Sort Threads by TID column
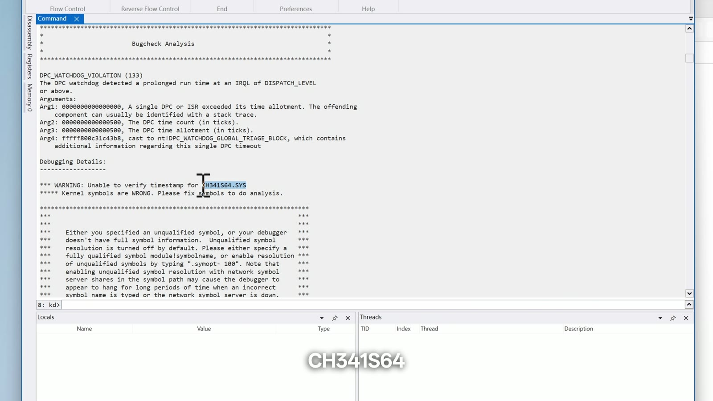 coord(365,329)
